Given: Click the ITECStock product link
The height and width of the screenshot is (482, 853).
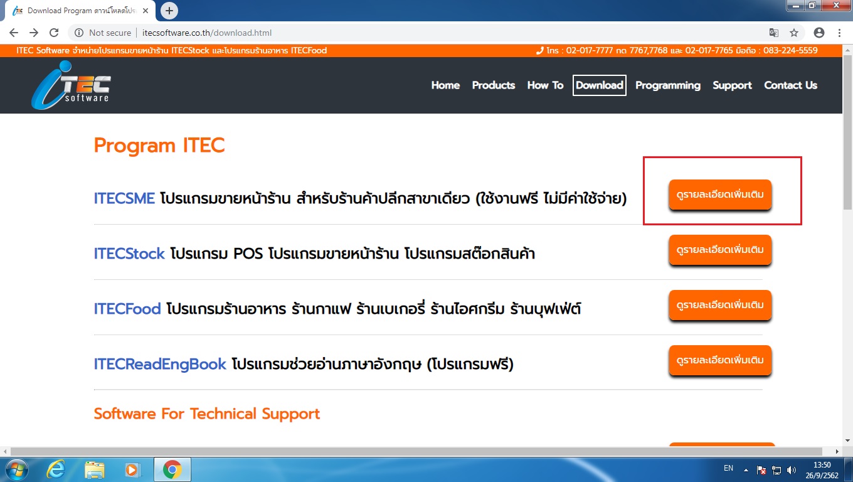Looking at the screenshot, I should (129, 254).
